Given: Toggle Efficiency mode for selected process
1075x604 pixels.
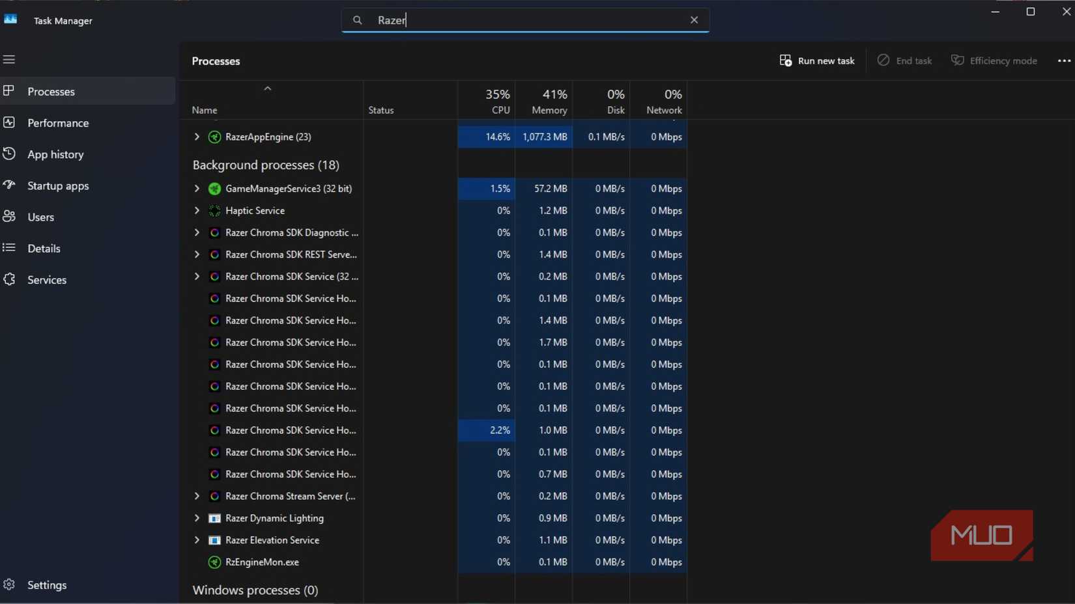Looking at the screenshot, I should (994, 61).
